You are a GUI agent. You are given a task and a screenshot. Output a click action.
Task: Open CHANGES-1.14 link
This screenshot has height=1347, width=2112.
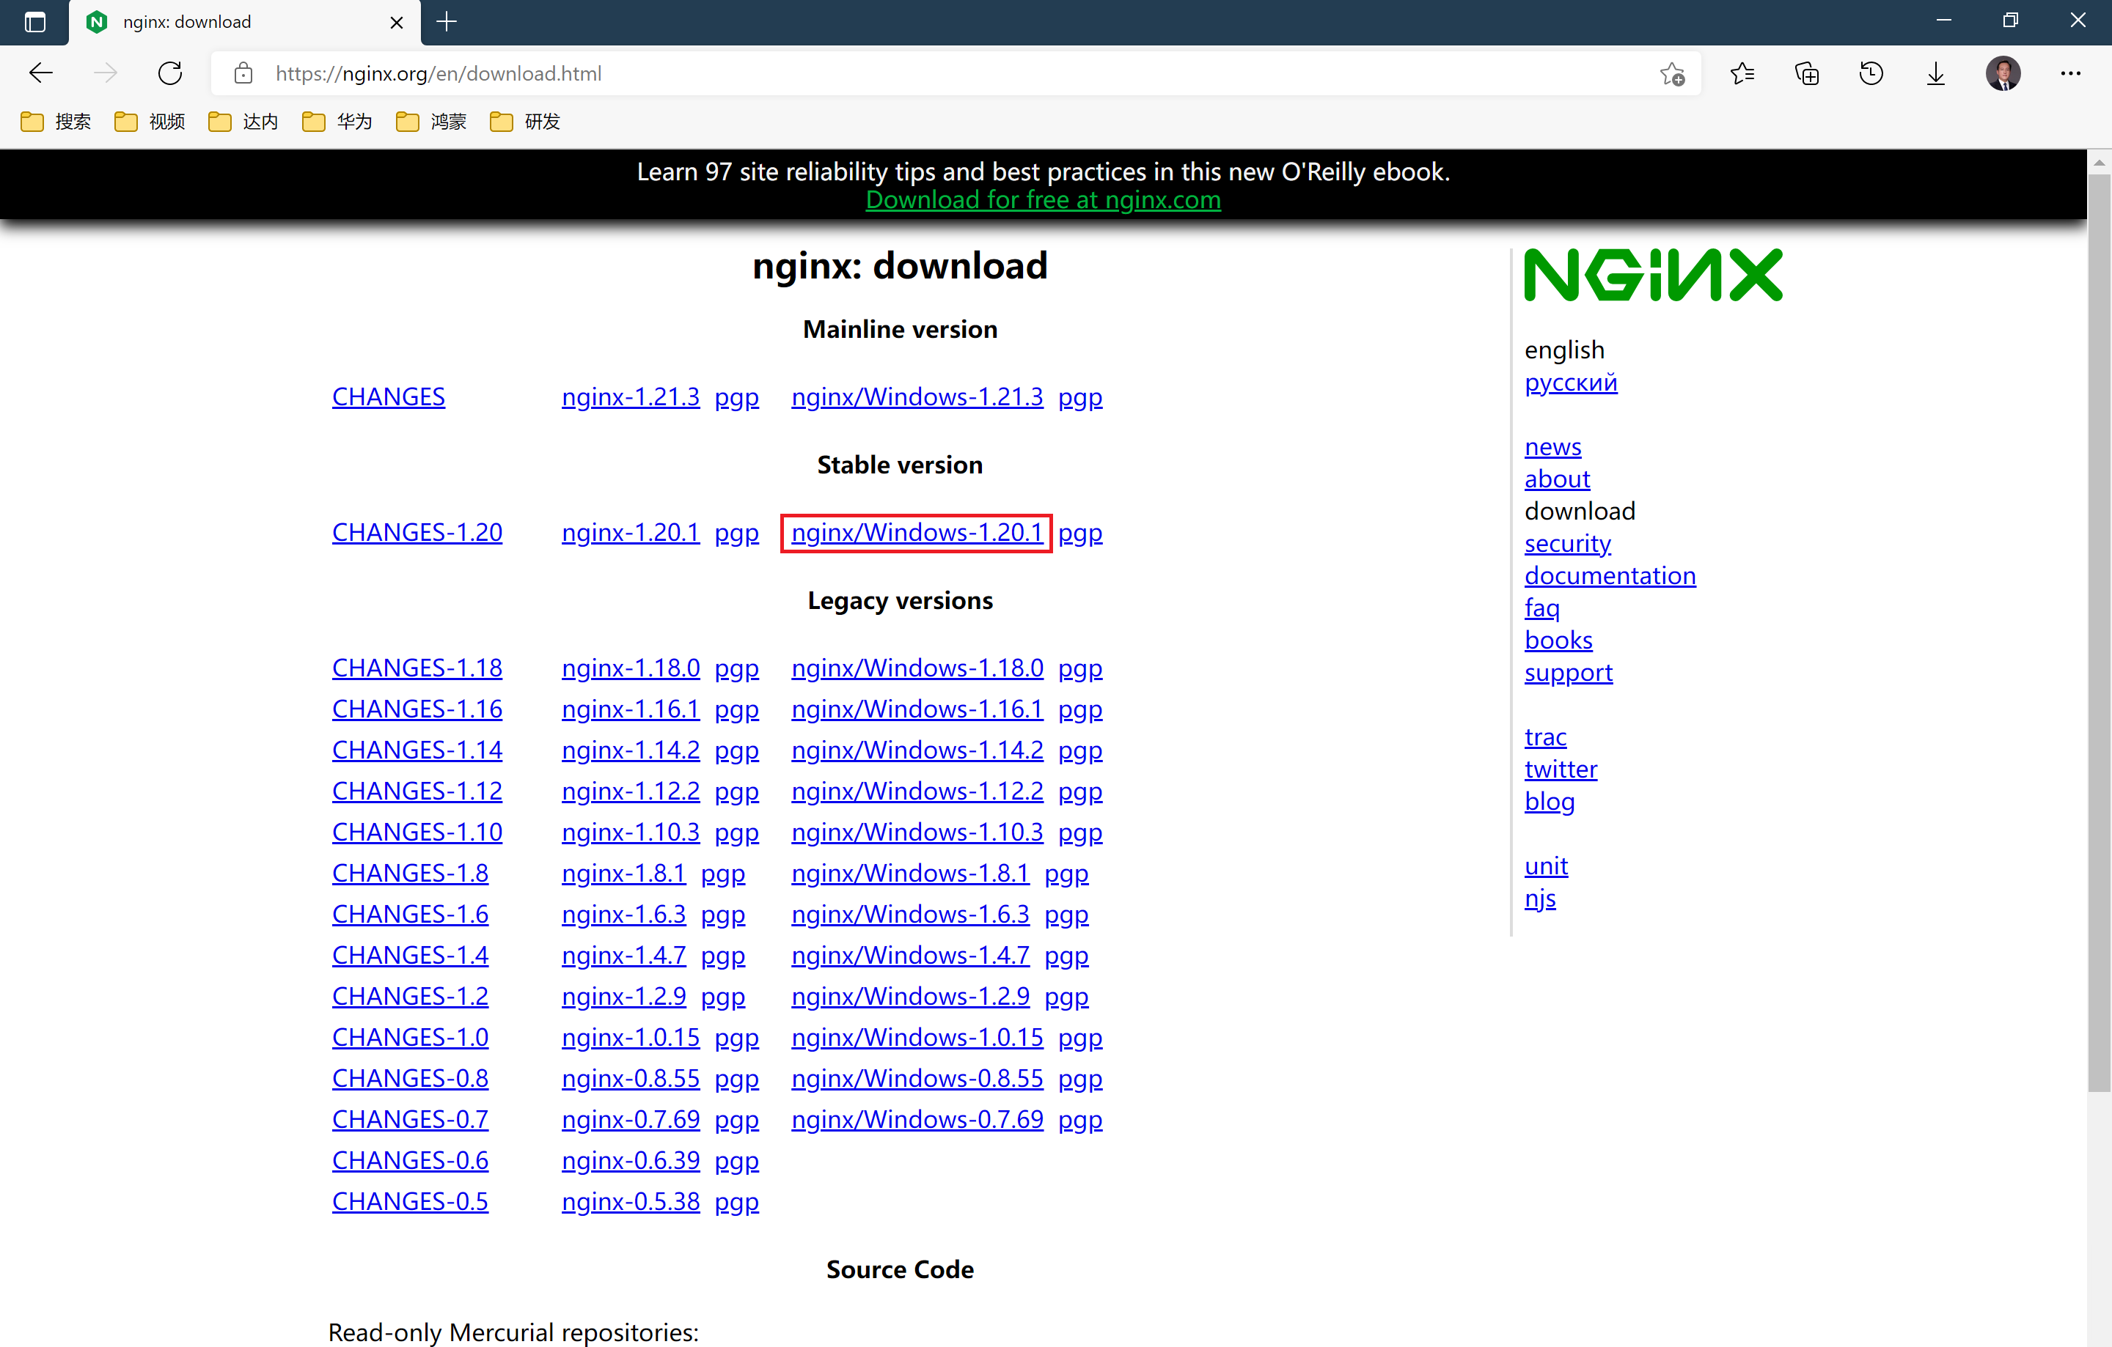click(417, 750)
